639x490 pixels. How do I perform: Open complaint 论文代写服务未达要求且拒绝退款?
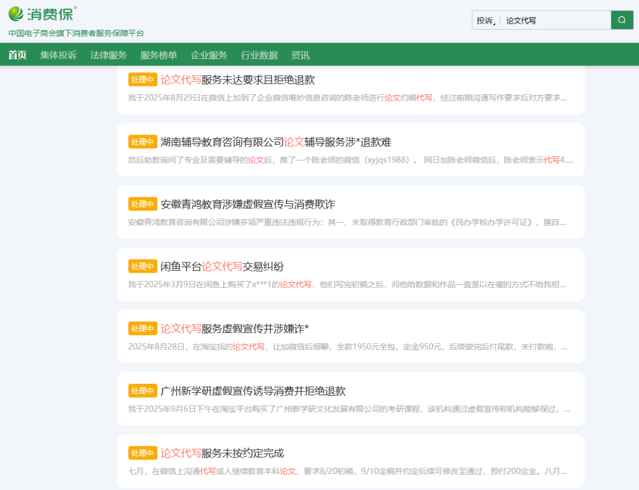pyautogui.click(x=237, y=80)
